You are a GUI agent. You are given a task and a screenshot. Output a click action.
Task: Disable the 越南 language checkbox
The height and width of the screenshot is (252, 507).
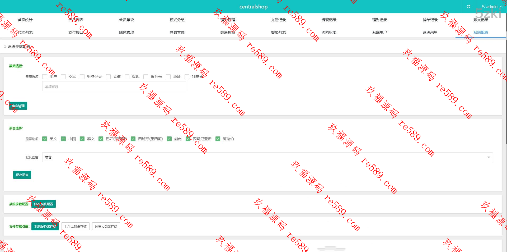tap(169, 139)
